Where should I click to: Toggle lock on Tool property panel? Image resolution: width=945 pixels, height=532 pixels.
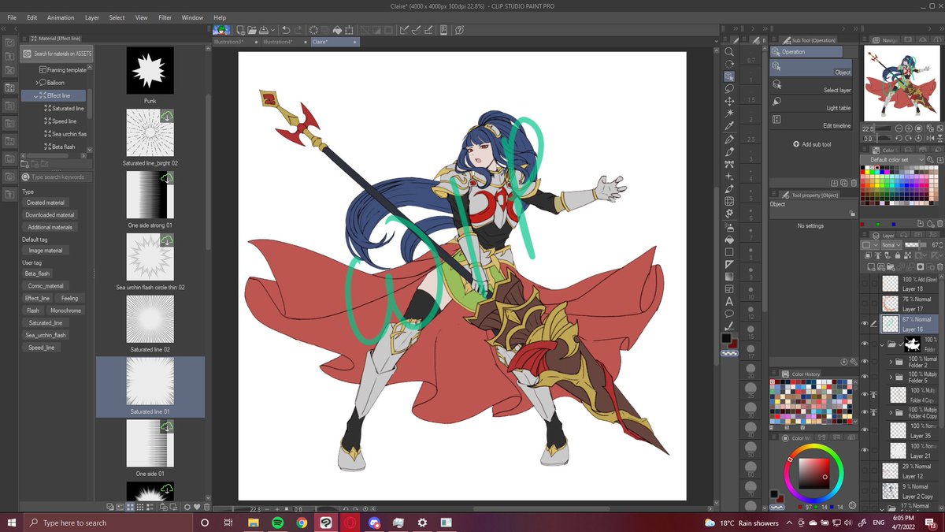coord(852,214)
